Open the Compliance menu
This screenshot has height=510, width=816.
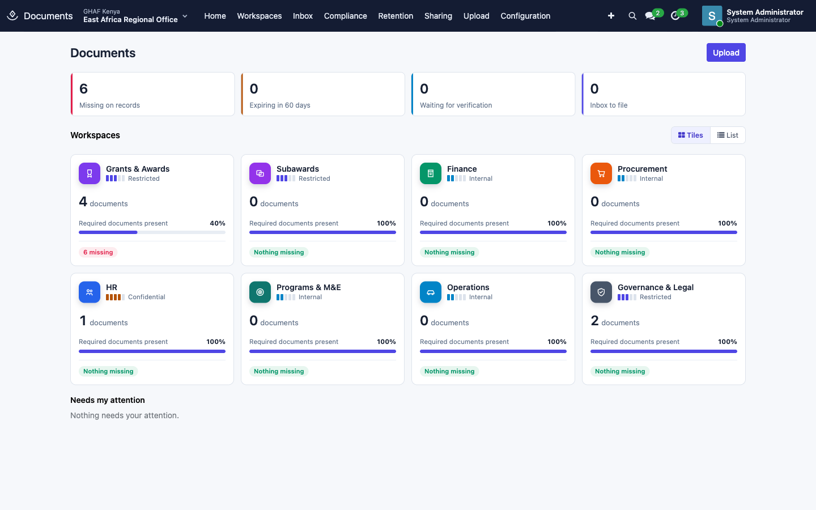[x=346, y=16]
